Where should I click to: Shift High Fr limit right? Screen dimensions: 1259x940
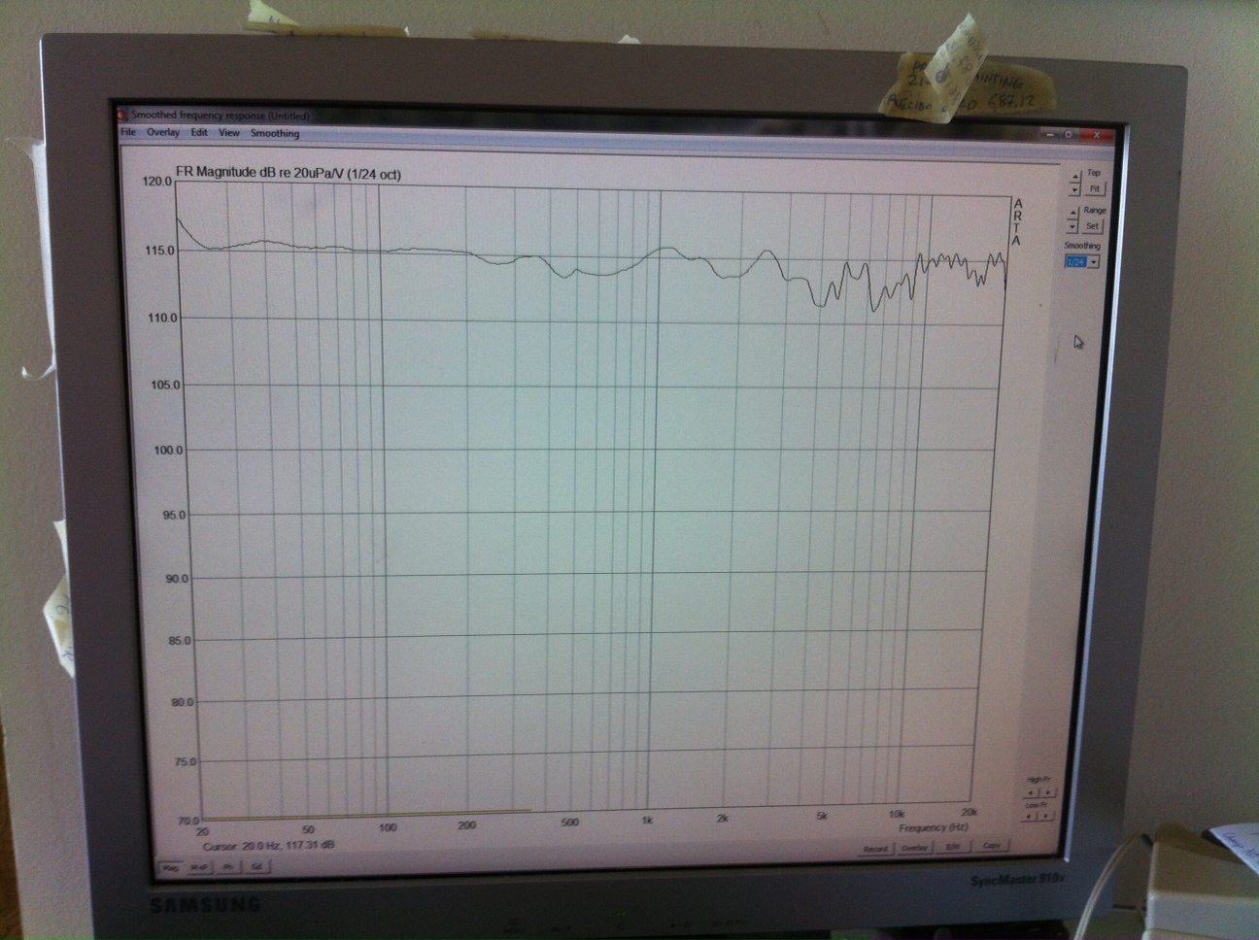pos(1047,792)
